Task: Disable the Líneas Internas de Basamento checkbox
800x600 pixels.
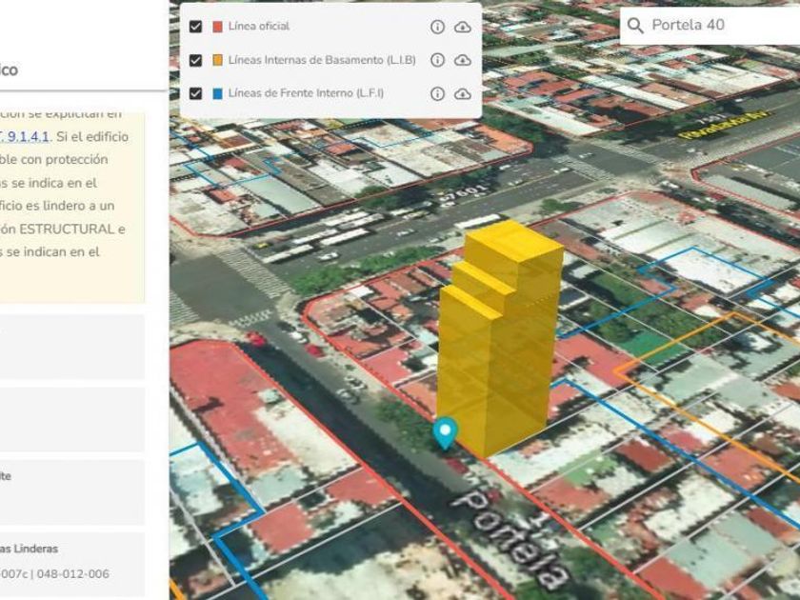Action: point(196,60)
